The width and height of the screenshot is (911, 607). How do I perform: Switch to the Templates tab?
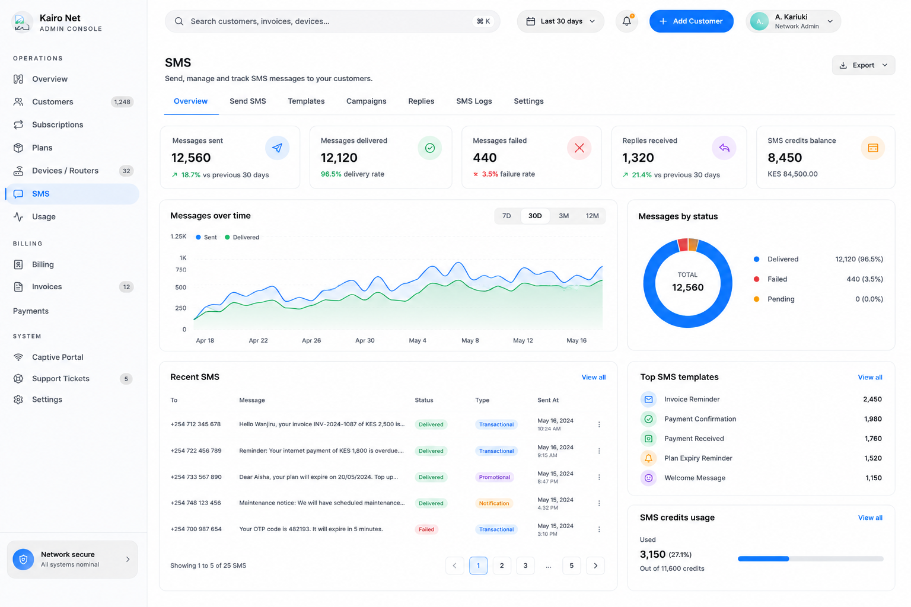(x=306, y=101)
